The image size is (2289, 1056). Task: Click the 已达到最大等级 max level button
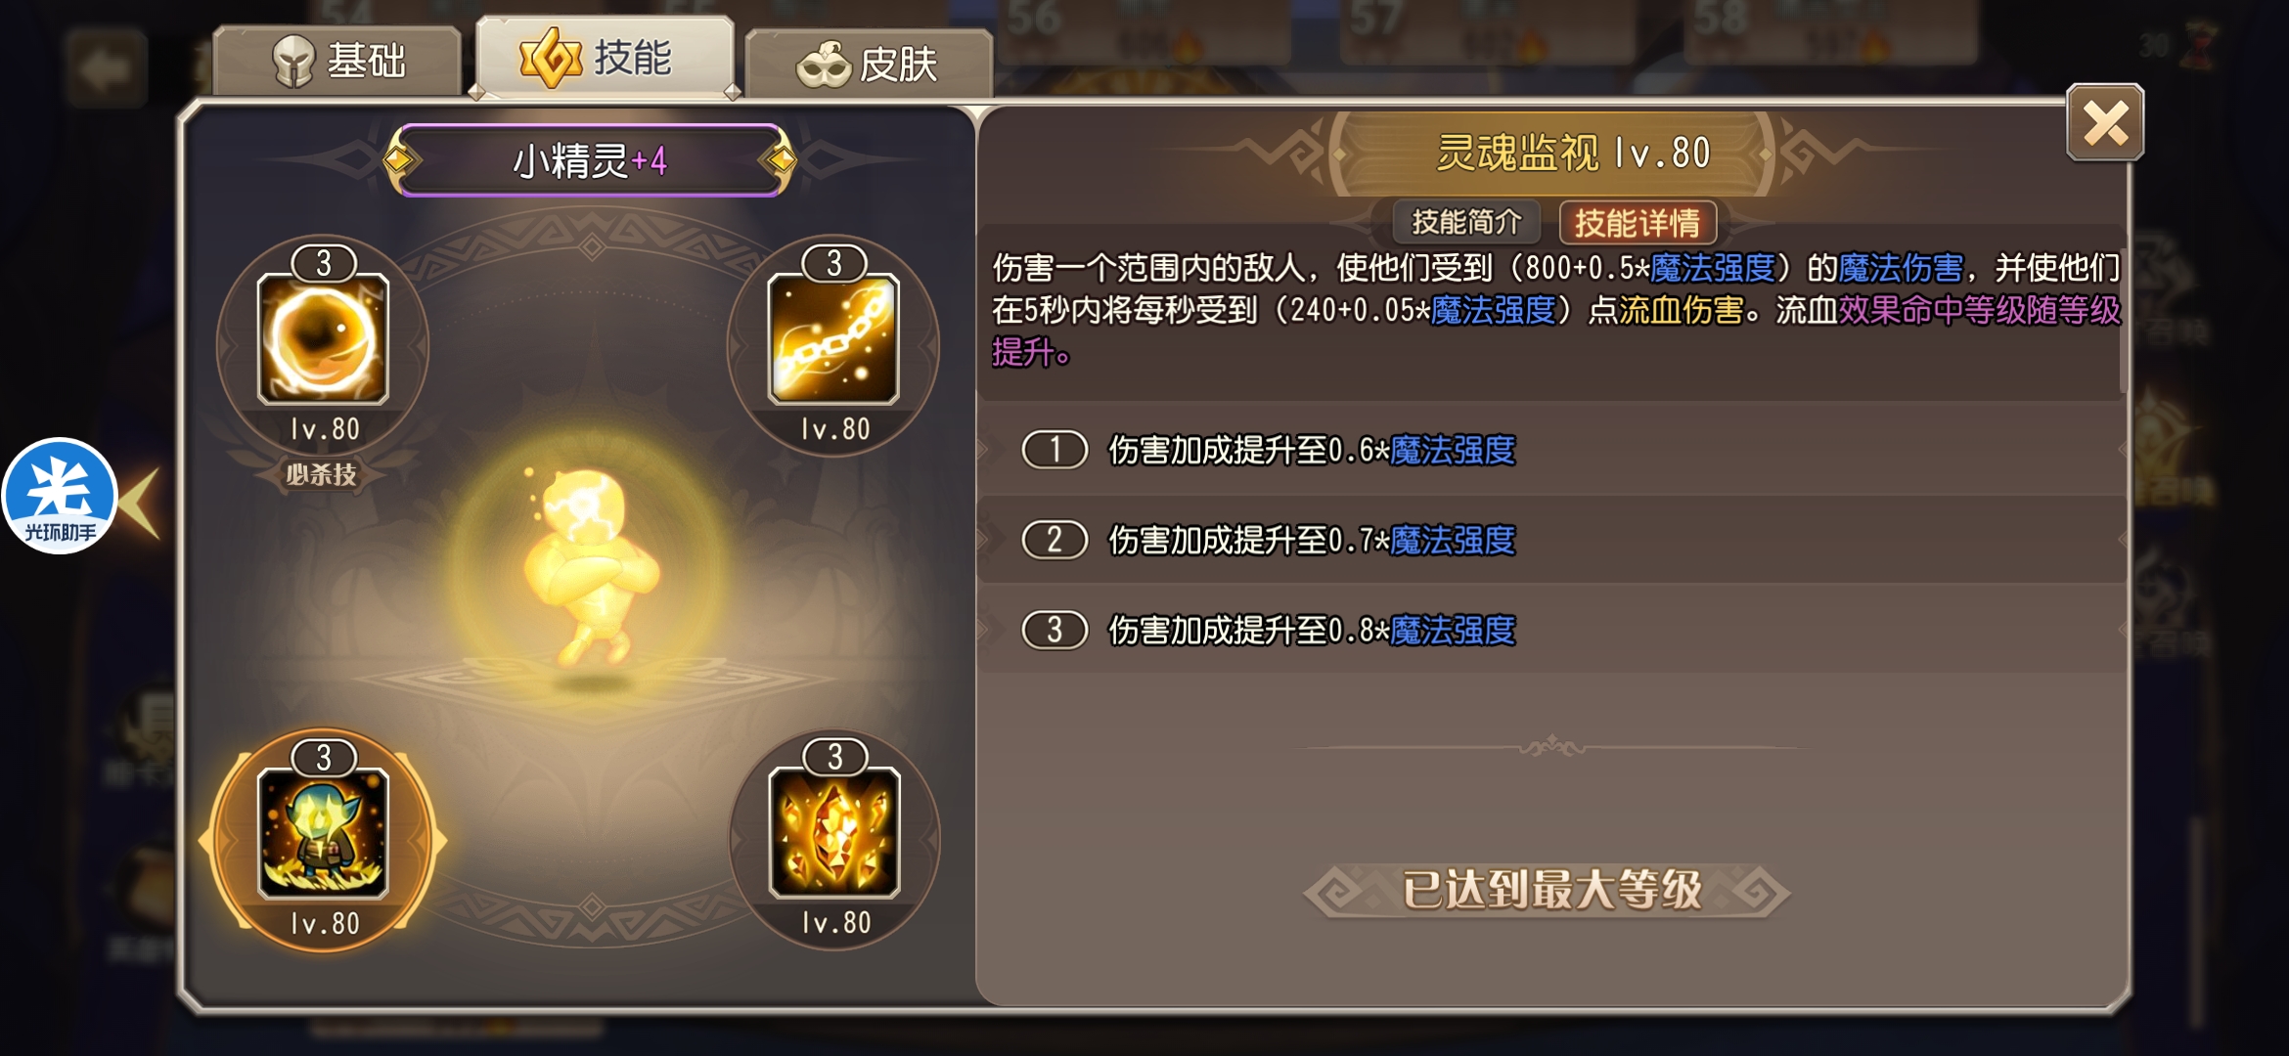(1549, 891)
